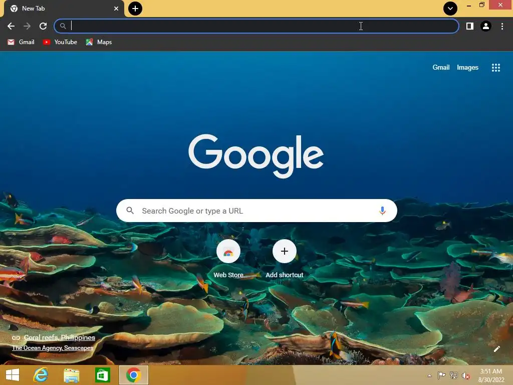Launch Internet Explorer from taskbar
This screenshot has width=513, height=385.
click(41, 375)
